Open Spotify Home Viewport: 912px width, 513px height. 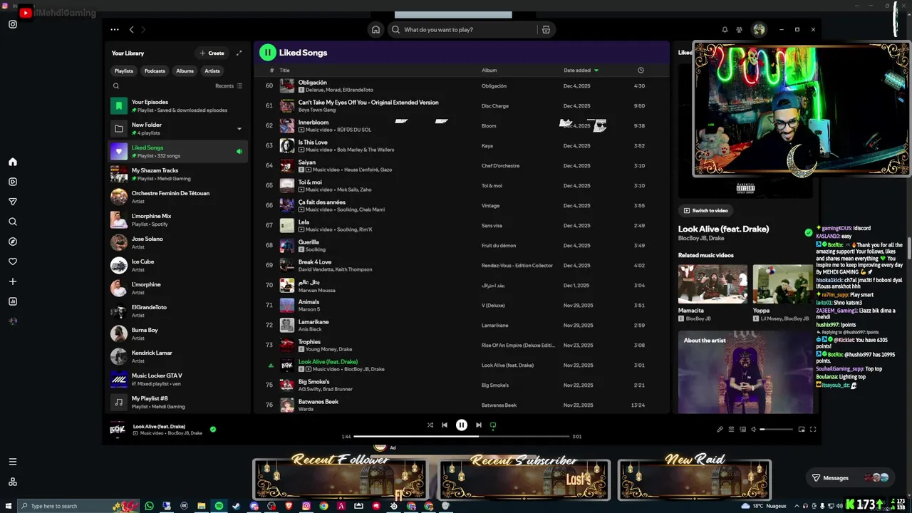375,30
